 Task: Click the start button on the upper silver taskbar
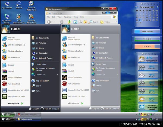click(x=8, y=115)
